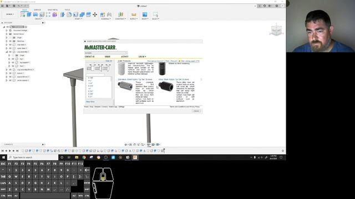Image resolution: width=355 pixels, height=199 pixels.
Task: Switch to the Surface tab
Action: click(x=37, y=10)
